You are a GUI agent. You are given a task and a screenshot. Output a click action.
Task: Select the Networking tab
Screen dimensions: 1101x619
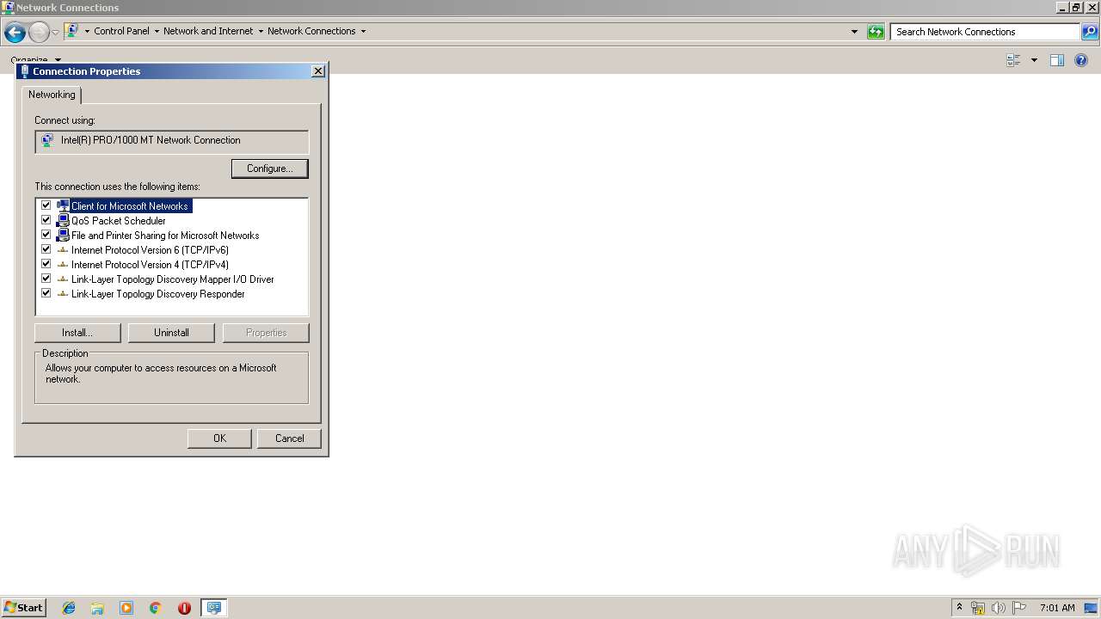[52, 95]
